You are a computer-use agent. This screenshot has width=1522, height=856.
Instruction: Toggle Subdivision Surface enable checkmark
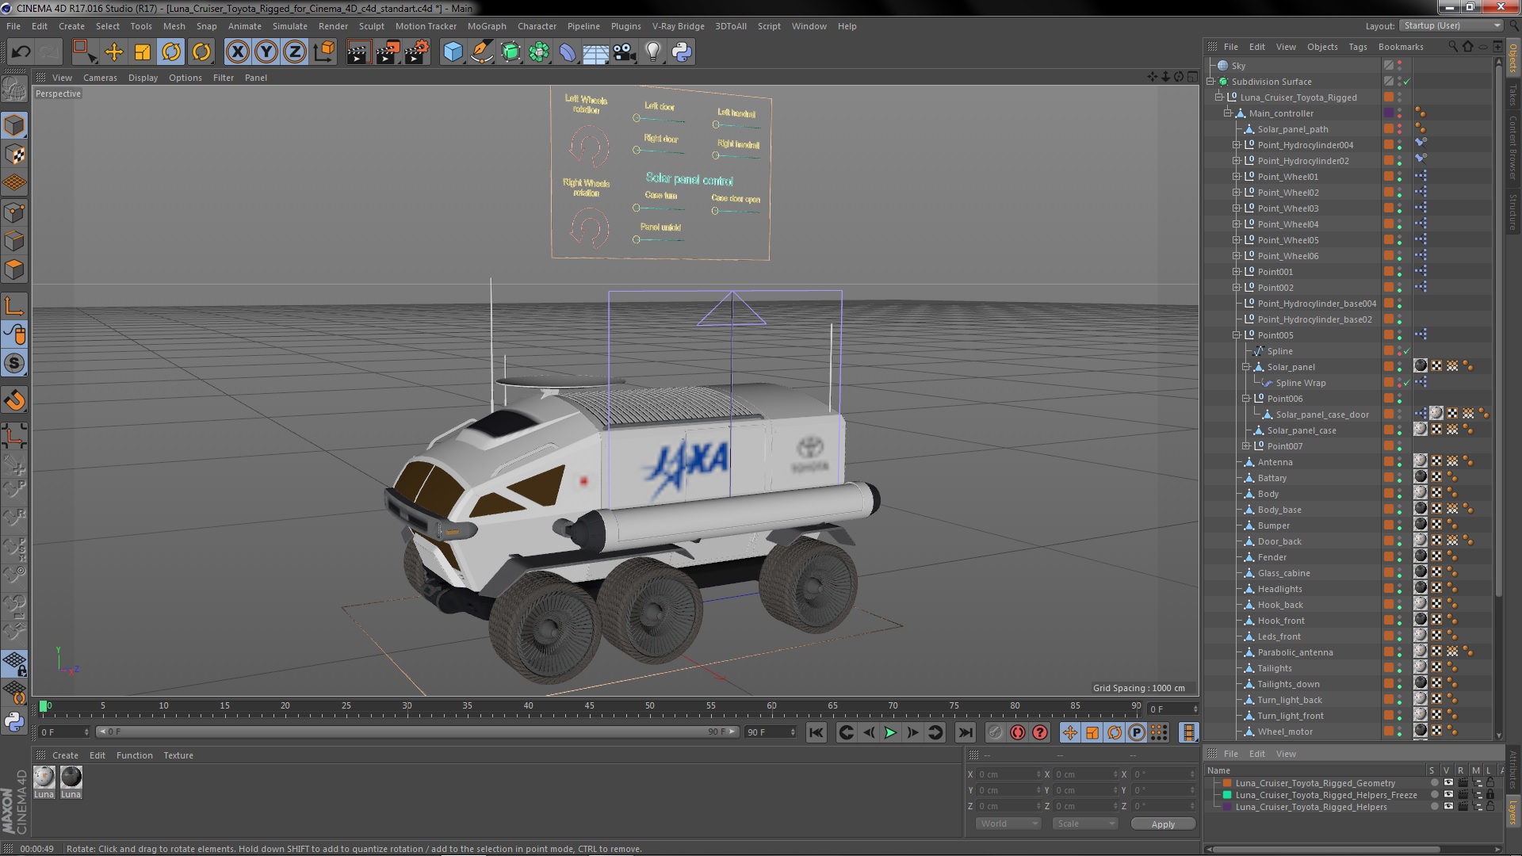pos(1407,82)
